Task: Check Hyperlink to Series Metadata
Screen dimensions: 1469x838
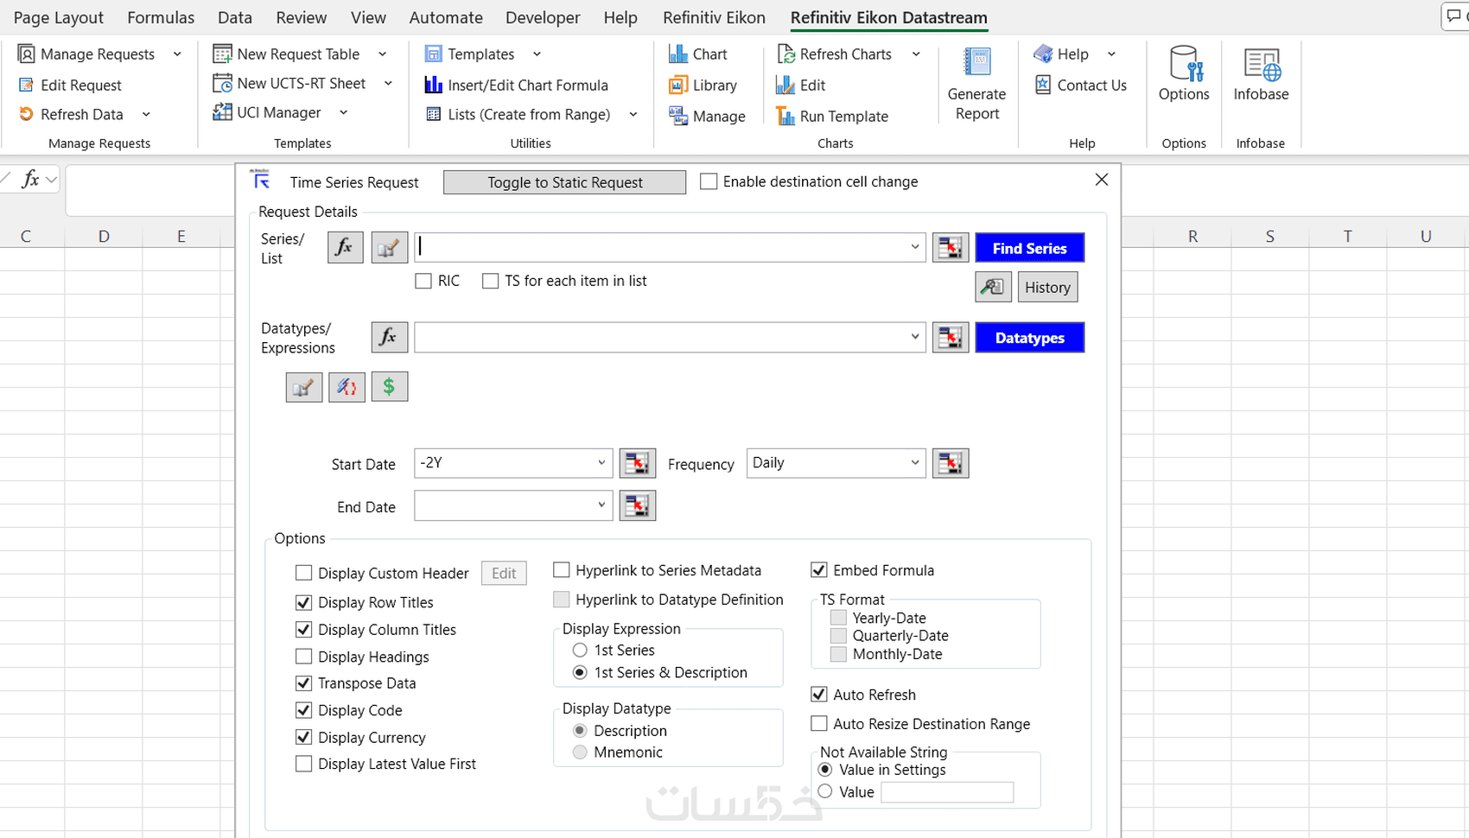Action: (x=562, y=570)
